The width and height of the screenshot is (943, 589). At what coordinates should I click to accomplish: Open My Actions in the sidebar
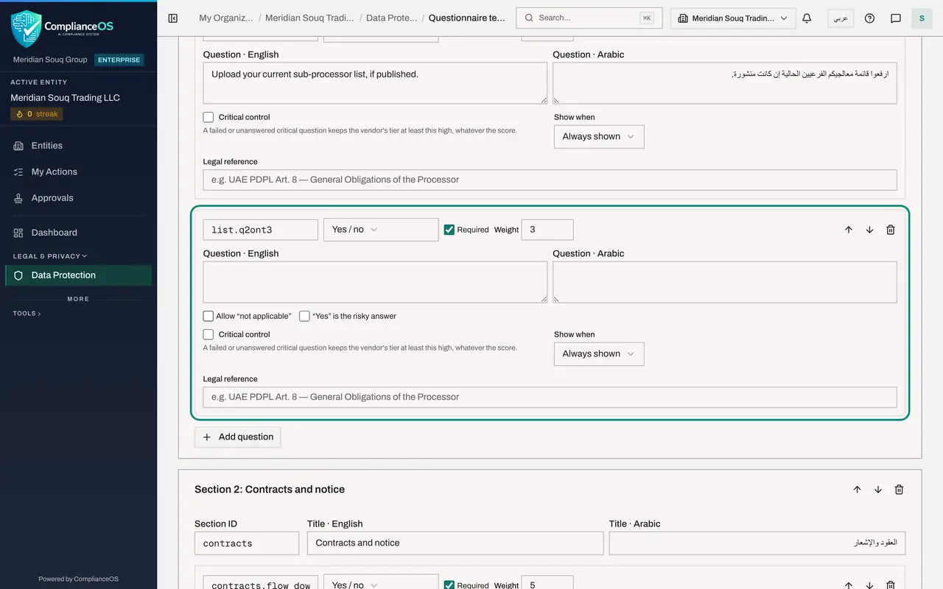78,172
